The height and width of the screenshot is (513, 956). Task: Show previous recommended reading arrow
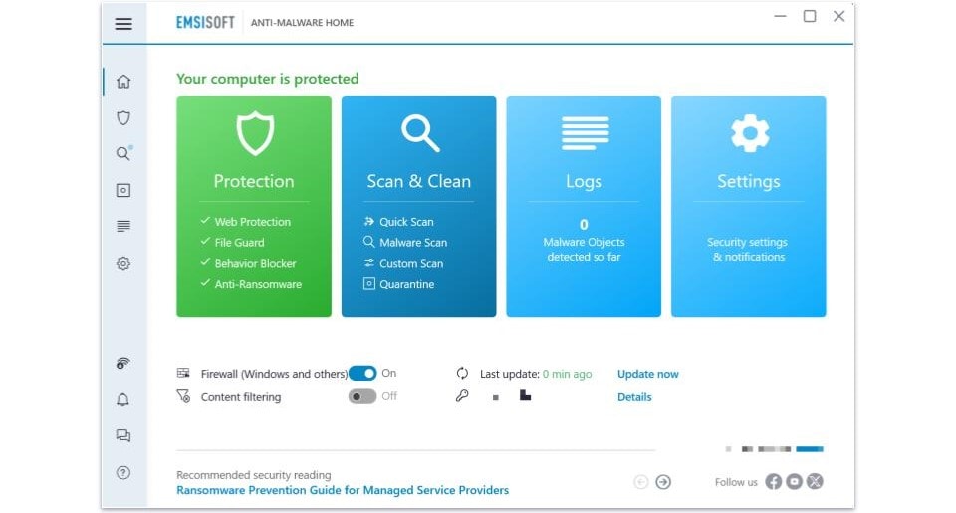[640, 482]
